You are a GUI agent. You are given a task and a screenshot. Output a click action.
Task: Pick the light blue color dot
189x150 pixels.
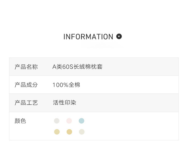pos(81,121)
